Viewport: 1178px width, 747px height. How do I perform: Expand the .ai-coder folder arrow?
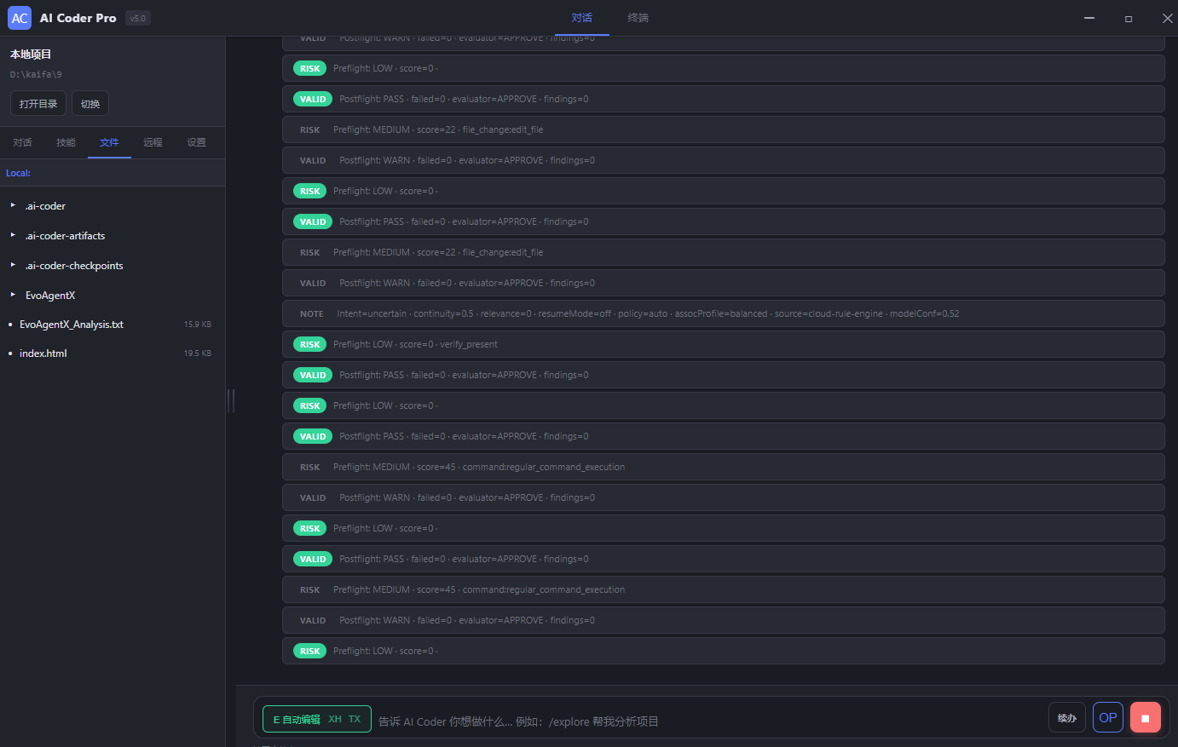[13, 205]
